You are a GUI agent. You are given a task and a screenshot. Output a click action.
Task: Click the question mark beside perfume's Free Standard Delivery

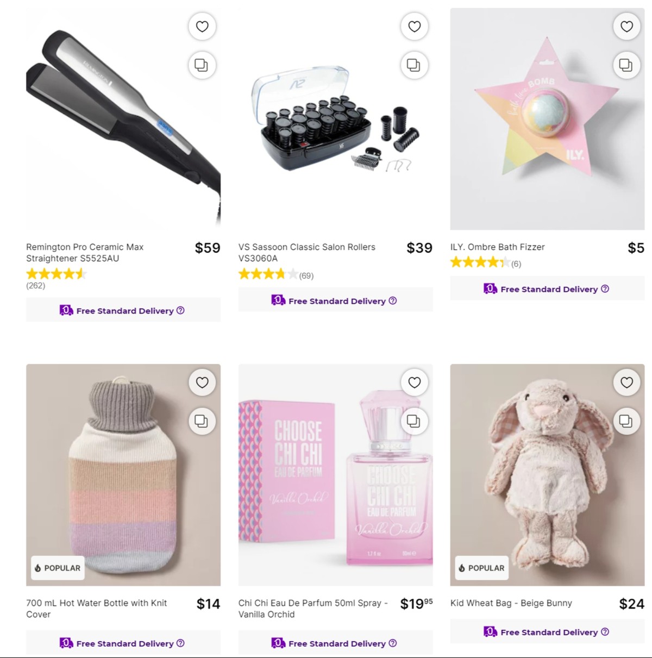[392, 643]
